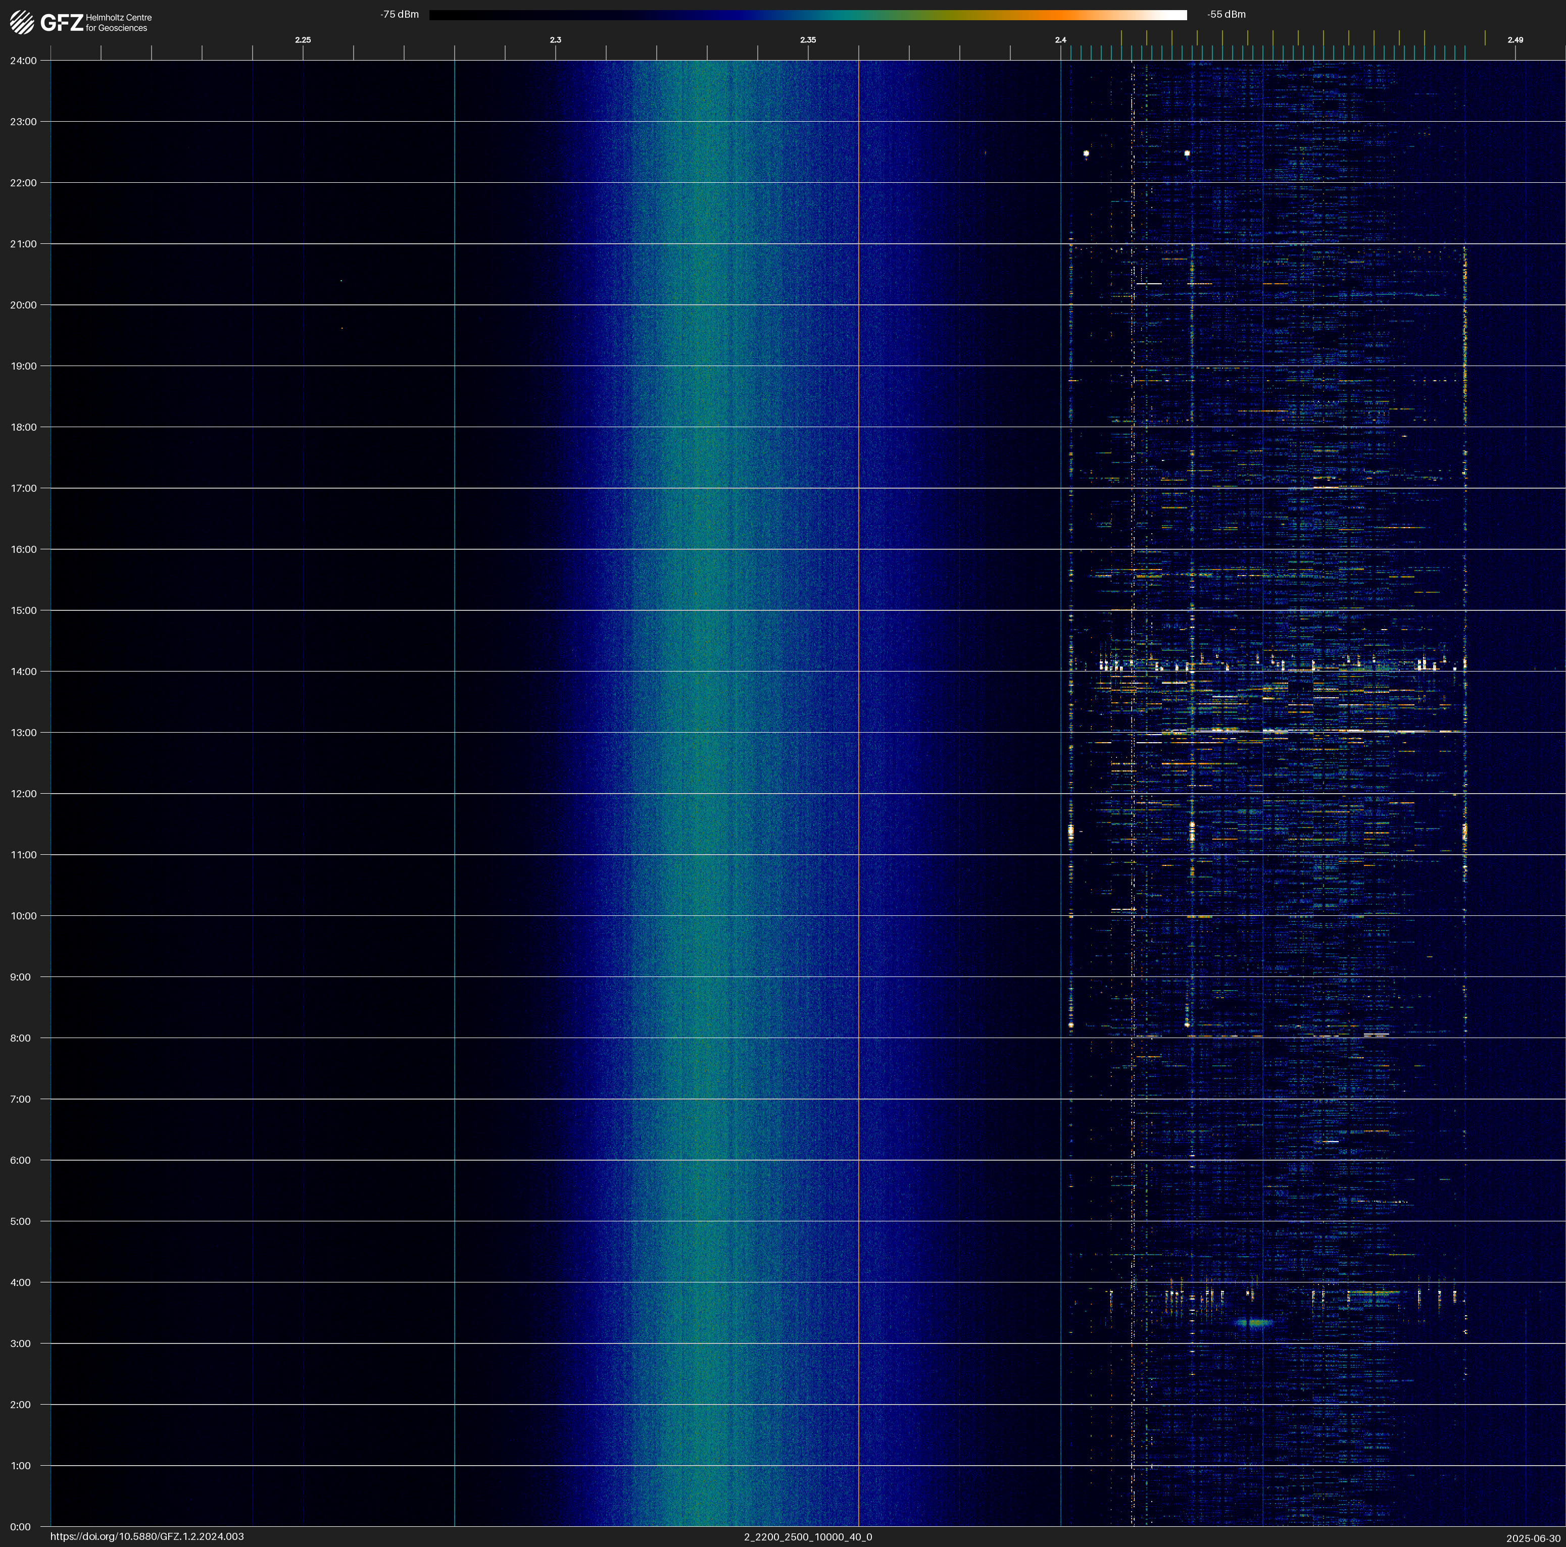Click the power color scale gradient bar
Screen dimensions: 1566x1547
(807, 15)
